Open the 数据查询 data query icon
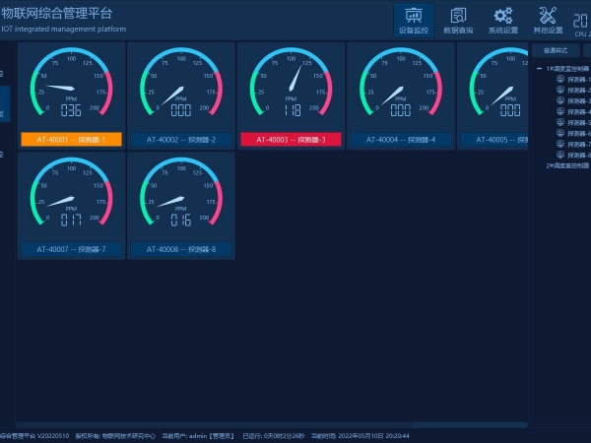This screenshot has height=443, width=591. point(458,20)
